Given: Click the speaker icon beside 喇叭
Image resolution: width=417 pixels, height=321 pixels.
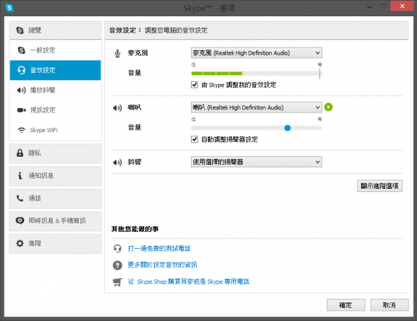Looking at the screenshot, I should click(117, 107).
